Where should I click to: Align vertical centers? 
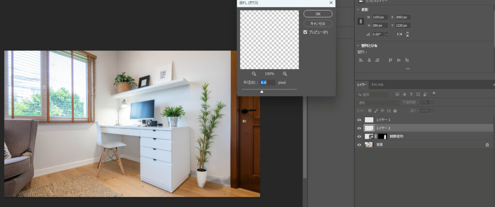coord(399,60)
